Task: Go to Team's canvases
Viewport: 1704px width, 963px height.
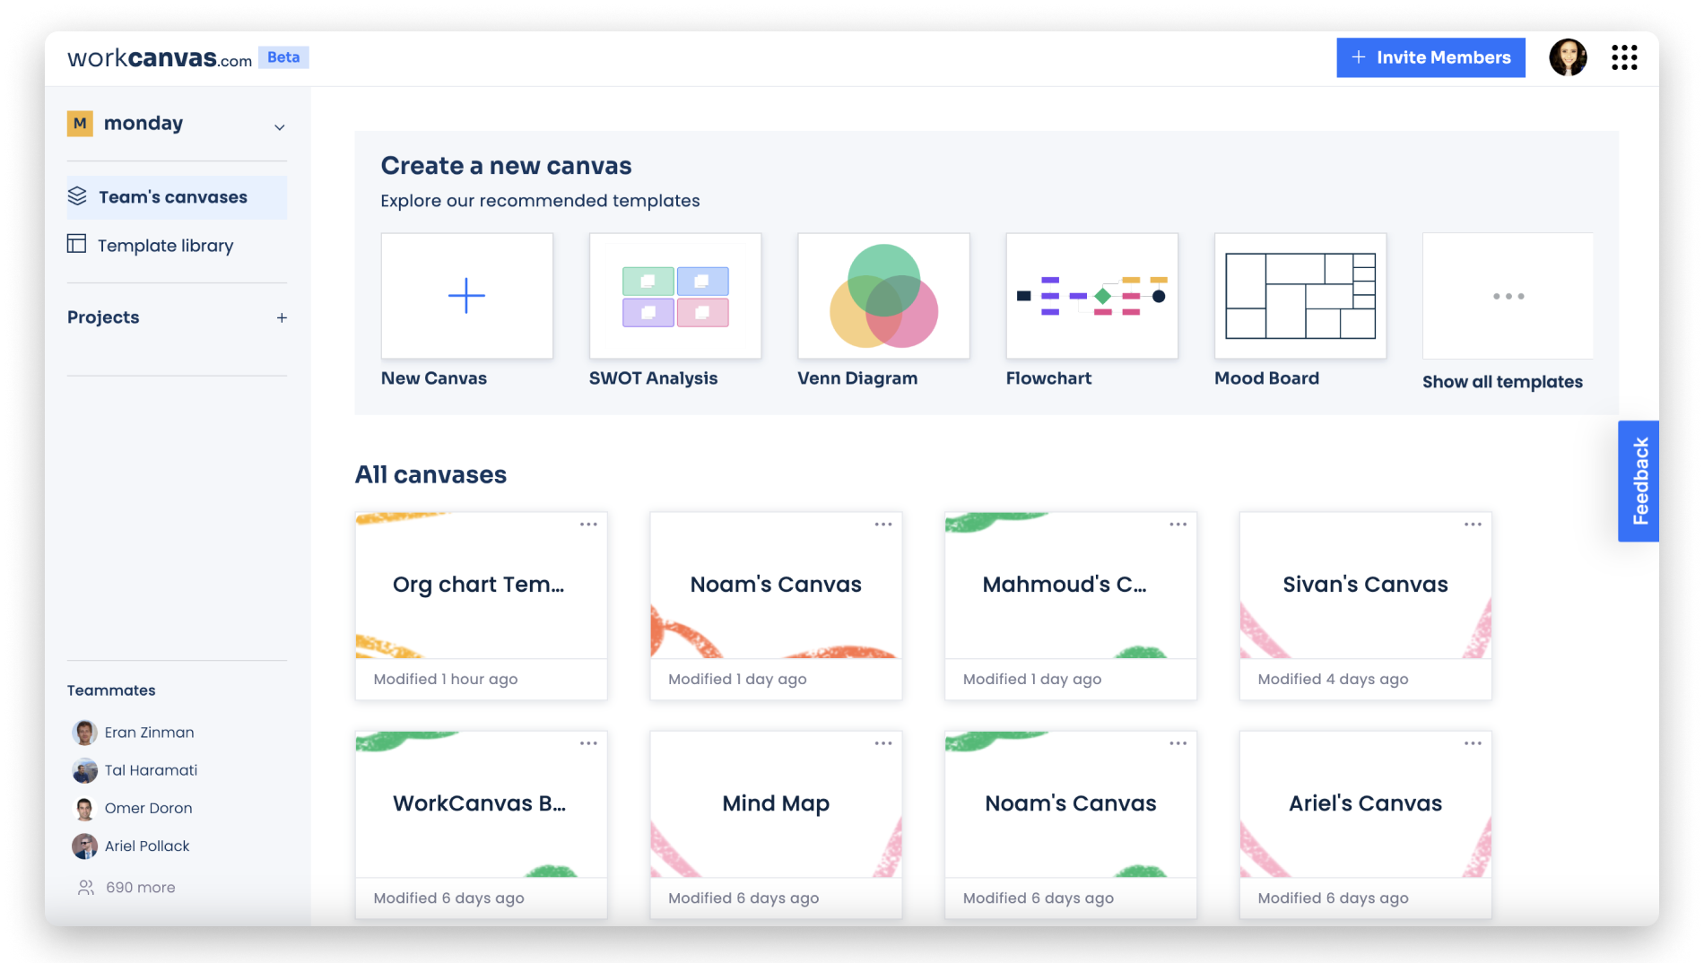Action: (173, 196)
